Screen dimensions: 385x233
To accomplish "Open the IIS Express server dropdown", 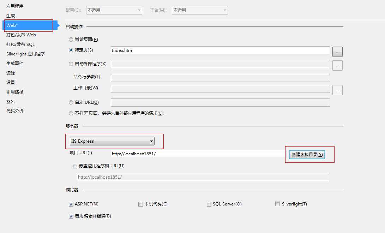I will (112, 141).
